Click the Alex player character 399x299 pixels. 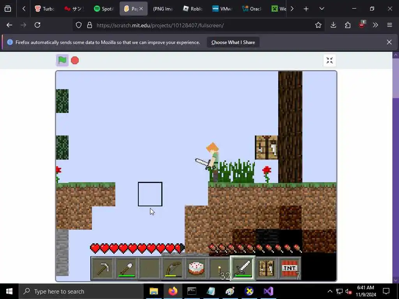tap(213, 162)
